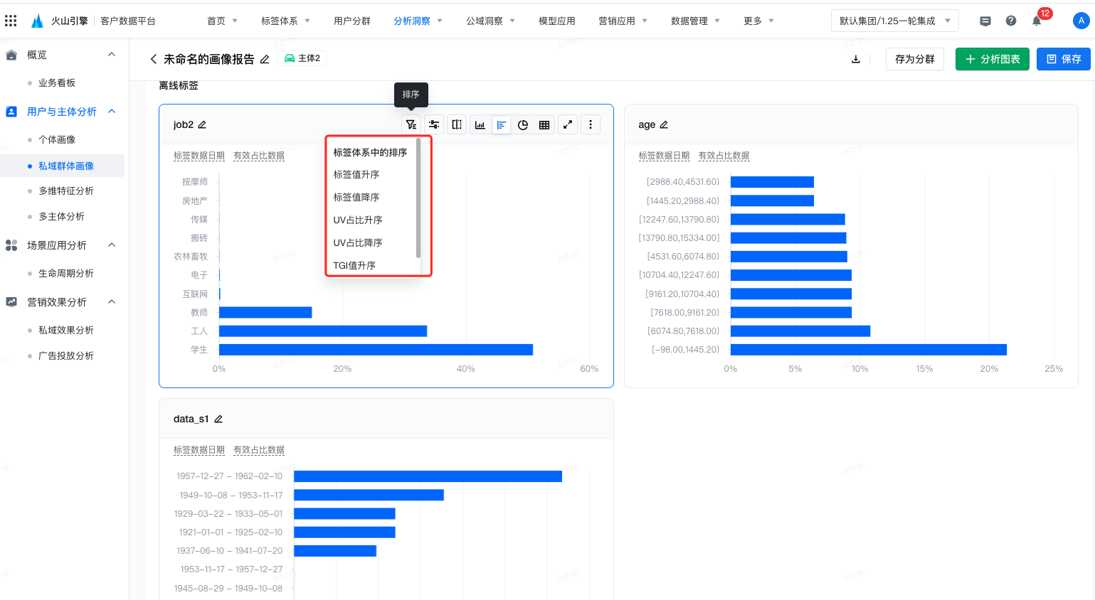This screenshot has width=1095, height=600.
Task: Switch job2 chart to horizontal bar chart
Action: pos(502,124)
